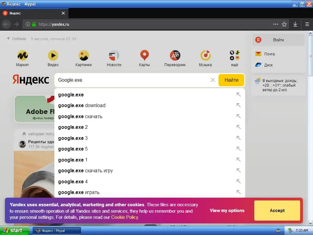
Task: Open Диск cloud storage link
Action: [264, 65]
